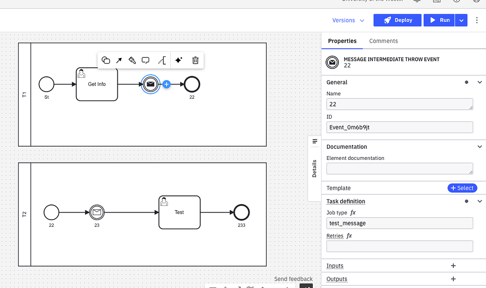Open color options via the paintbrush icon
The image size is (486, 288).
pos(132,60)
